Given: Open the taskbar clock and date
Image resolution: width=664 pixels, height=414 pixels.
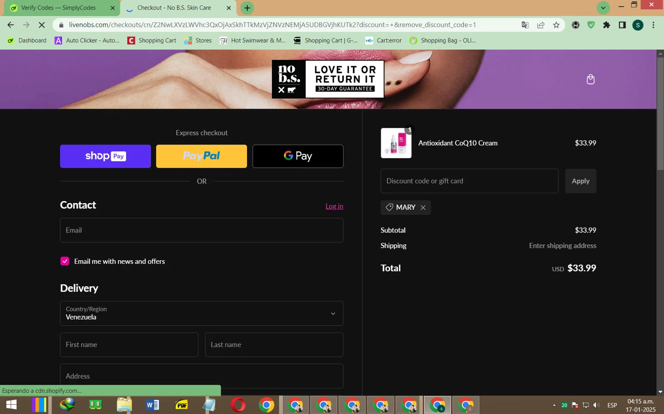Looking at the screenshot, I should coord(641,405).
